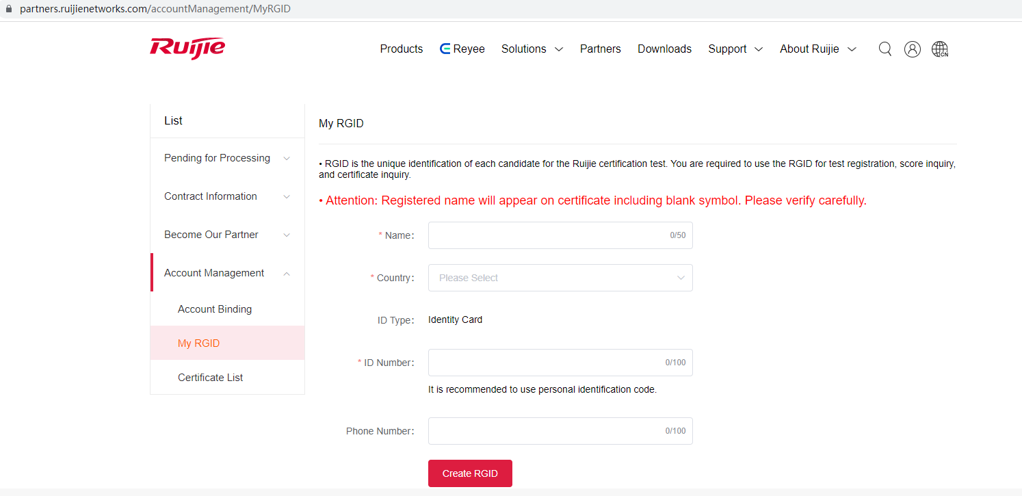
Task: Open the Support menu
Action: coord(727,49)
